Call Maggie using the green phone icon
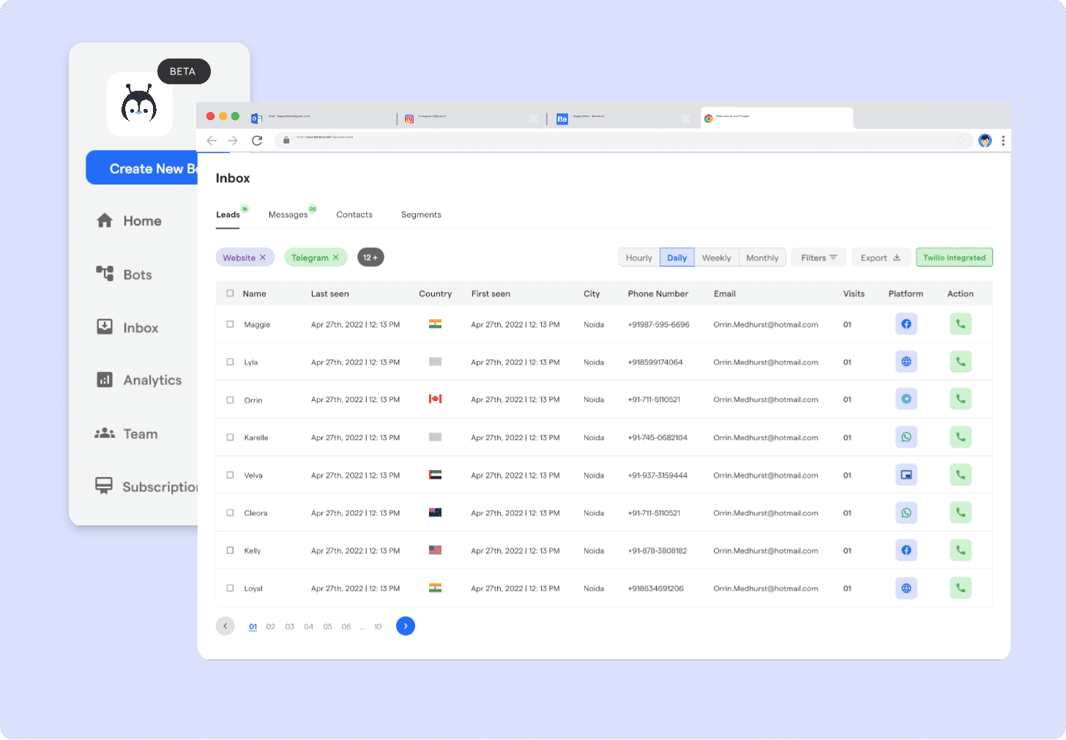Screen dimensions: 1066x740 point(961,324)
